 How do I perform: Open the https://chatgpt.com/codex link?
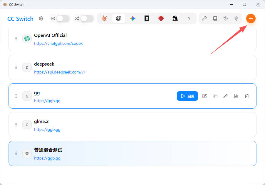pyautogui.click(x=58, y=43)
